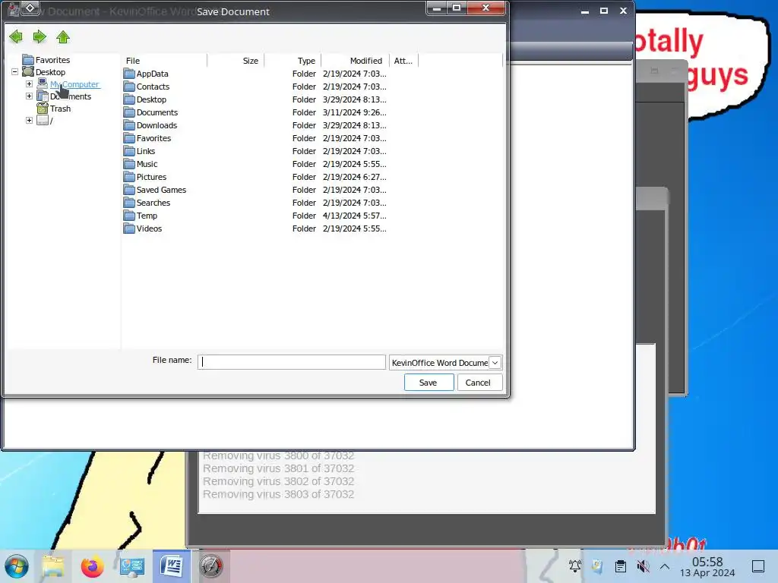Select the AppData folder icon
Viewport: 778px width, 583px height.
(x=129, y=74)
